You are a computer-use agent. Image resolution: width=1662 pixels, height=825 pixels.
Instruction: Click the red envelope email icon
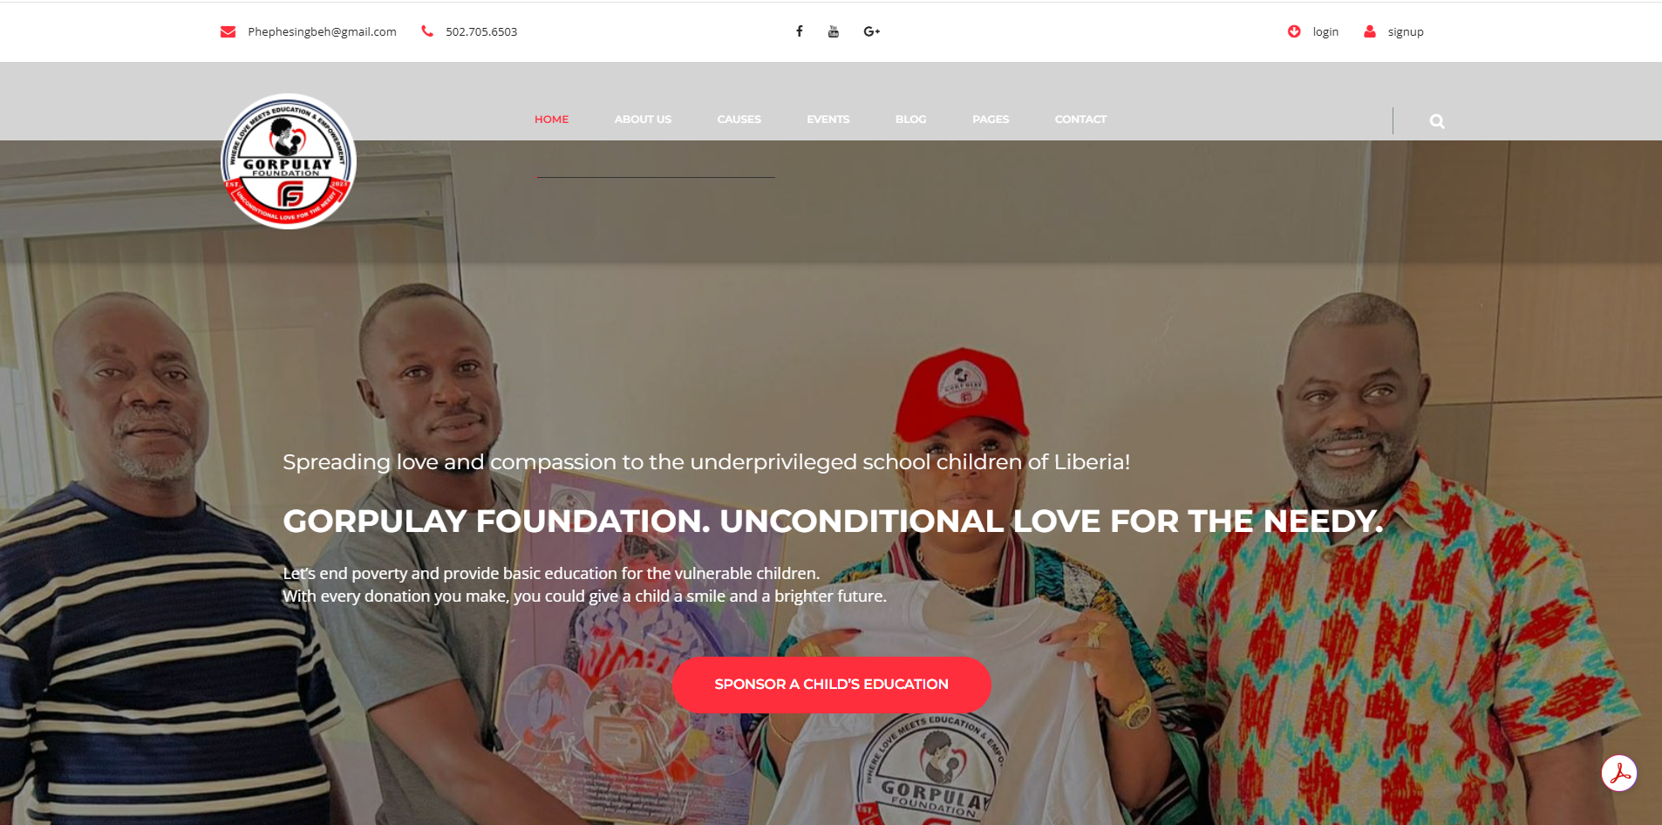coord(228,31)
